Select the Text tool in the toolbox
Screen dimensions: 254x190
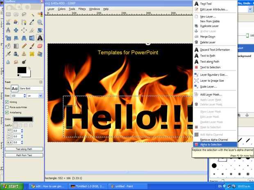(x=40, y=38)
